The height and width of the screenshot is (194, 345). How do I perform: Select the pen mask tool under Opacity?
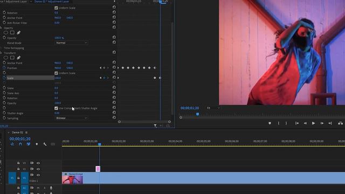tap(19, 32)
